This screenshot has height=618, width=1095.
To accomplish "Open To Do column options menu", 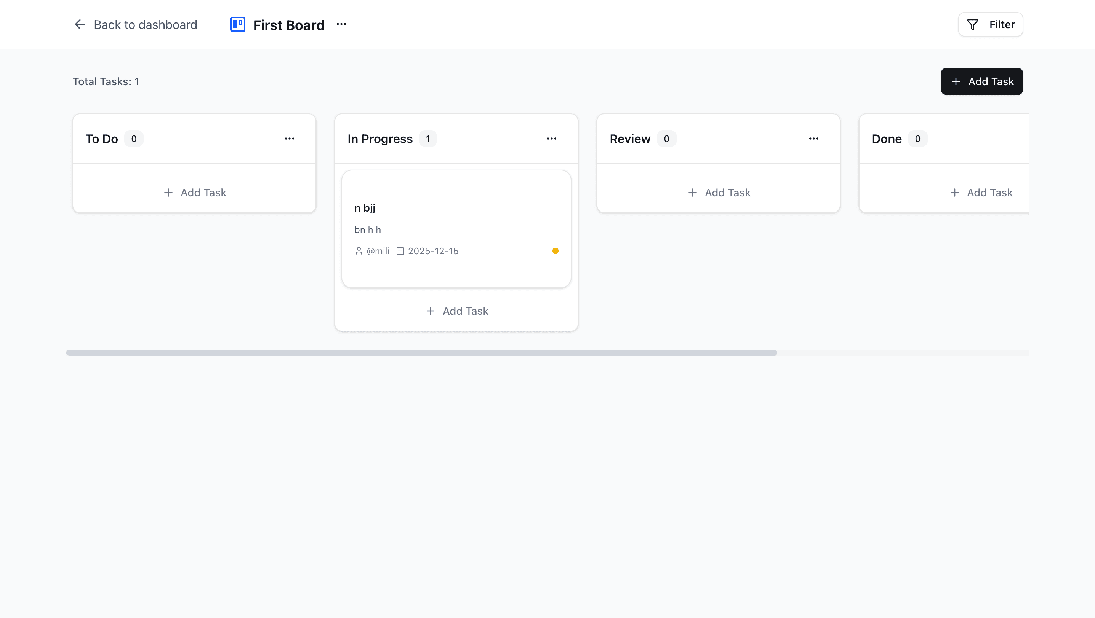I will [289, 139].
